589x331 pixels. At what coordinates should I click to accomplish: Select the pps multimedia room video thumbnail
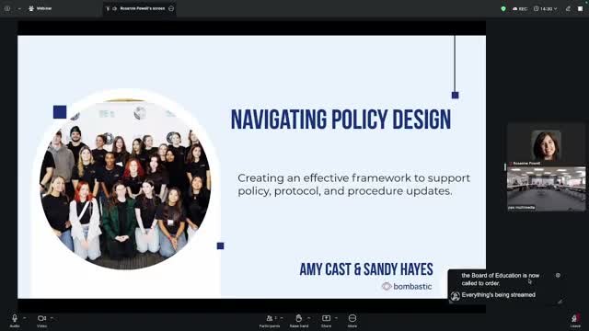pyautogui.click(x=546, y=188)
